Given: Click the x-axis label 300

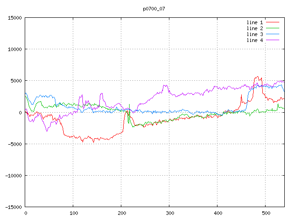Looking at the screenshot, I should (x=170, y=213).
